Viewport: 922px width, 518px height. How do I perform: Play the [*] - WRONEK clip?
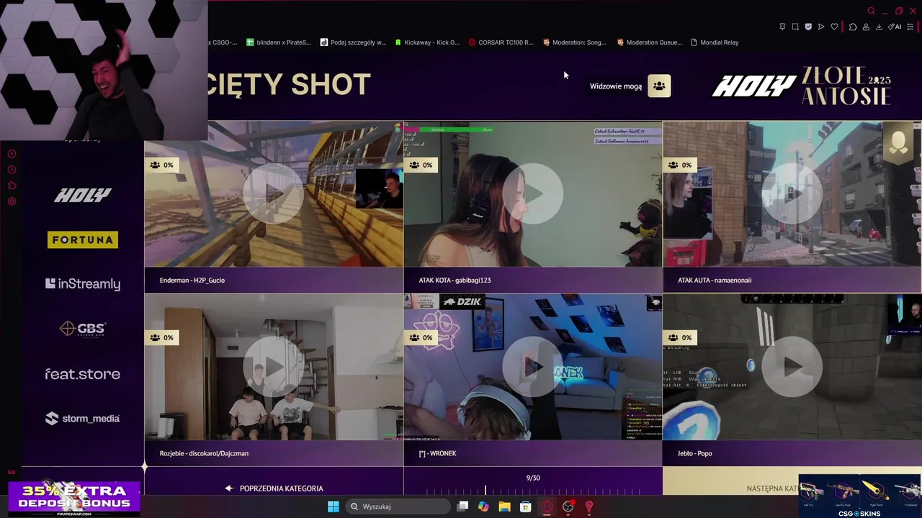(x=532, y=366)
